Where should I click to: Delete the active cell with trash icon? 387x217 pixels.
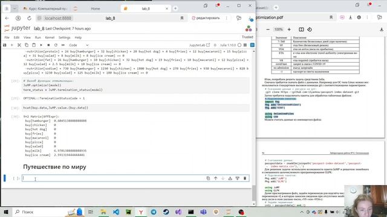(245, 178)
